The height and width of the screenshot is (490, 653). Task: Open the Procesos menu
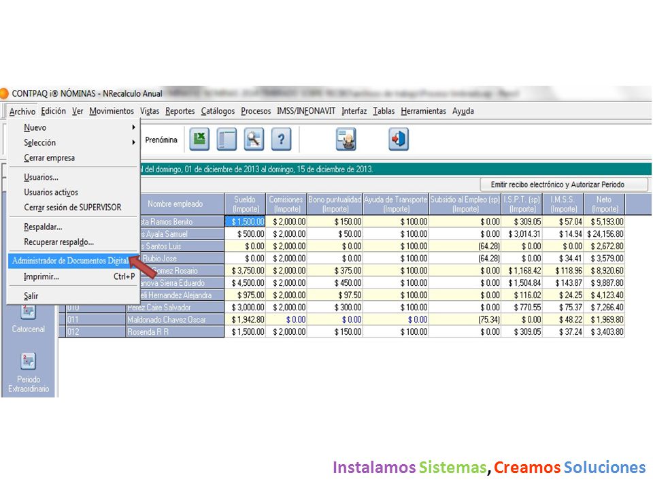coord(256,111)
